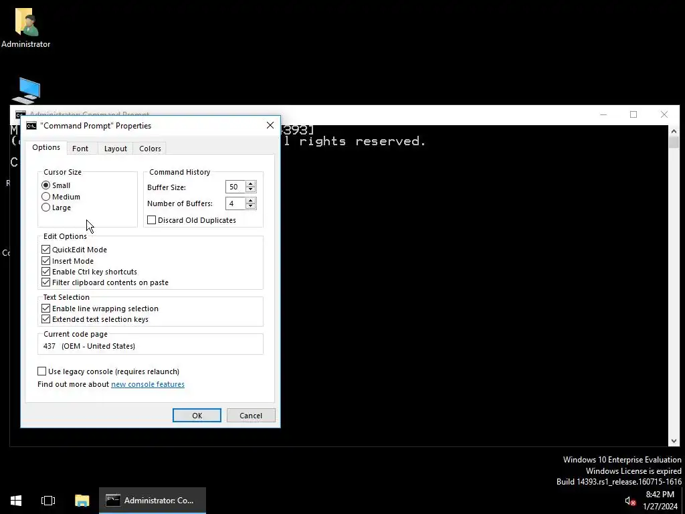Toggle Filter clipboard contents on paste
Viewport: 685px width, 514px height.
point(46,282)
